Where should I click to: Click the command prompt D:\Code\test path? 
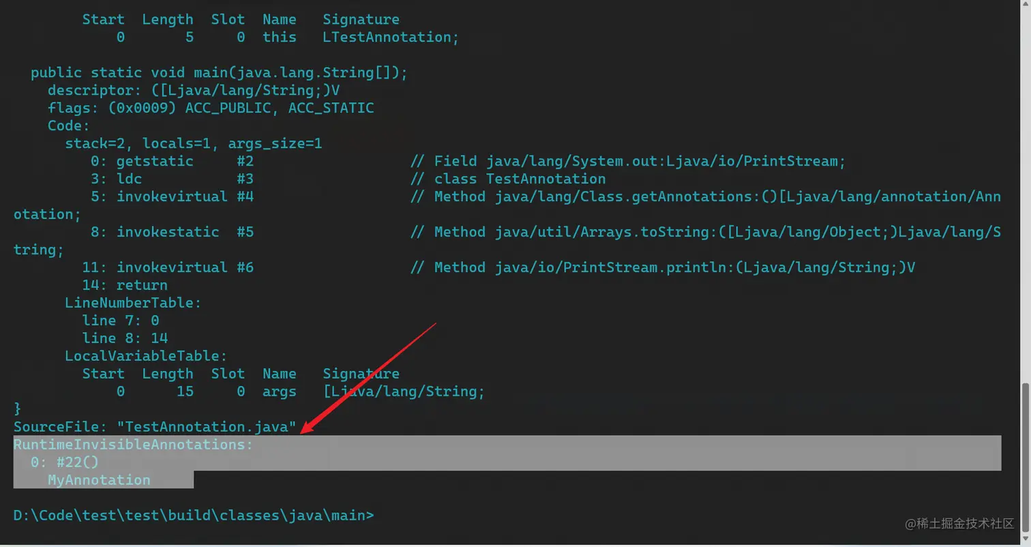click(x=194, y=516)
